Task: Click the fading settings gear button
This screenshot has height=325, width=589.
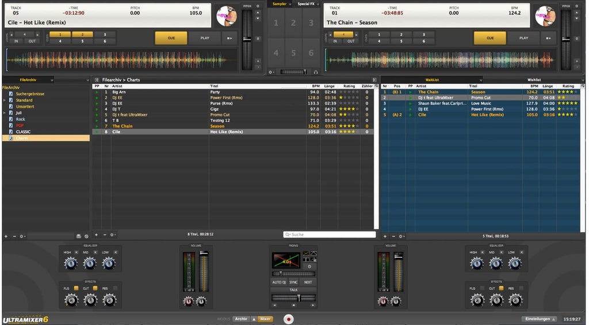Action: tap(309, 266)
